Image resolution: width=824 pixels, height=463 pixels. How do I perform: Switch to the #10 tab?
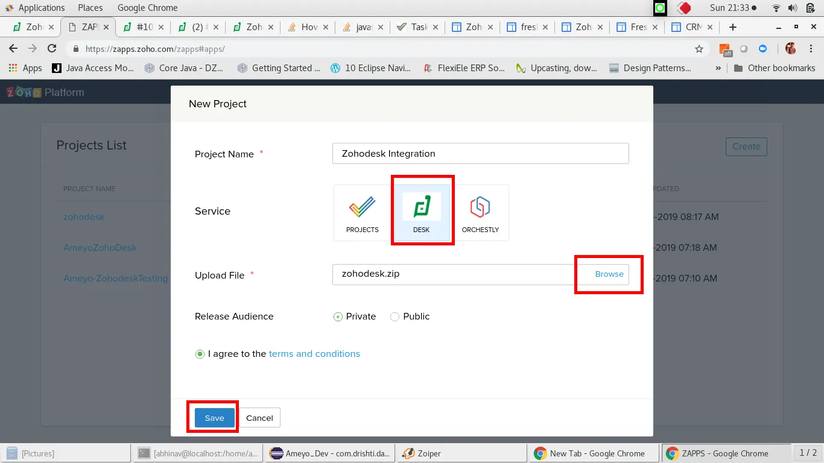point(142,27)
